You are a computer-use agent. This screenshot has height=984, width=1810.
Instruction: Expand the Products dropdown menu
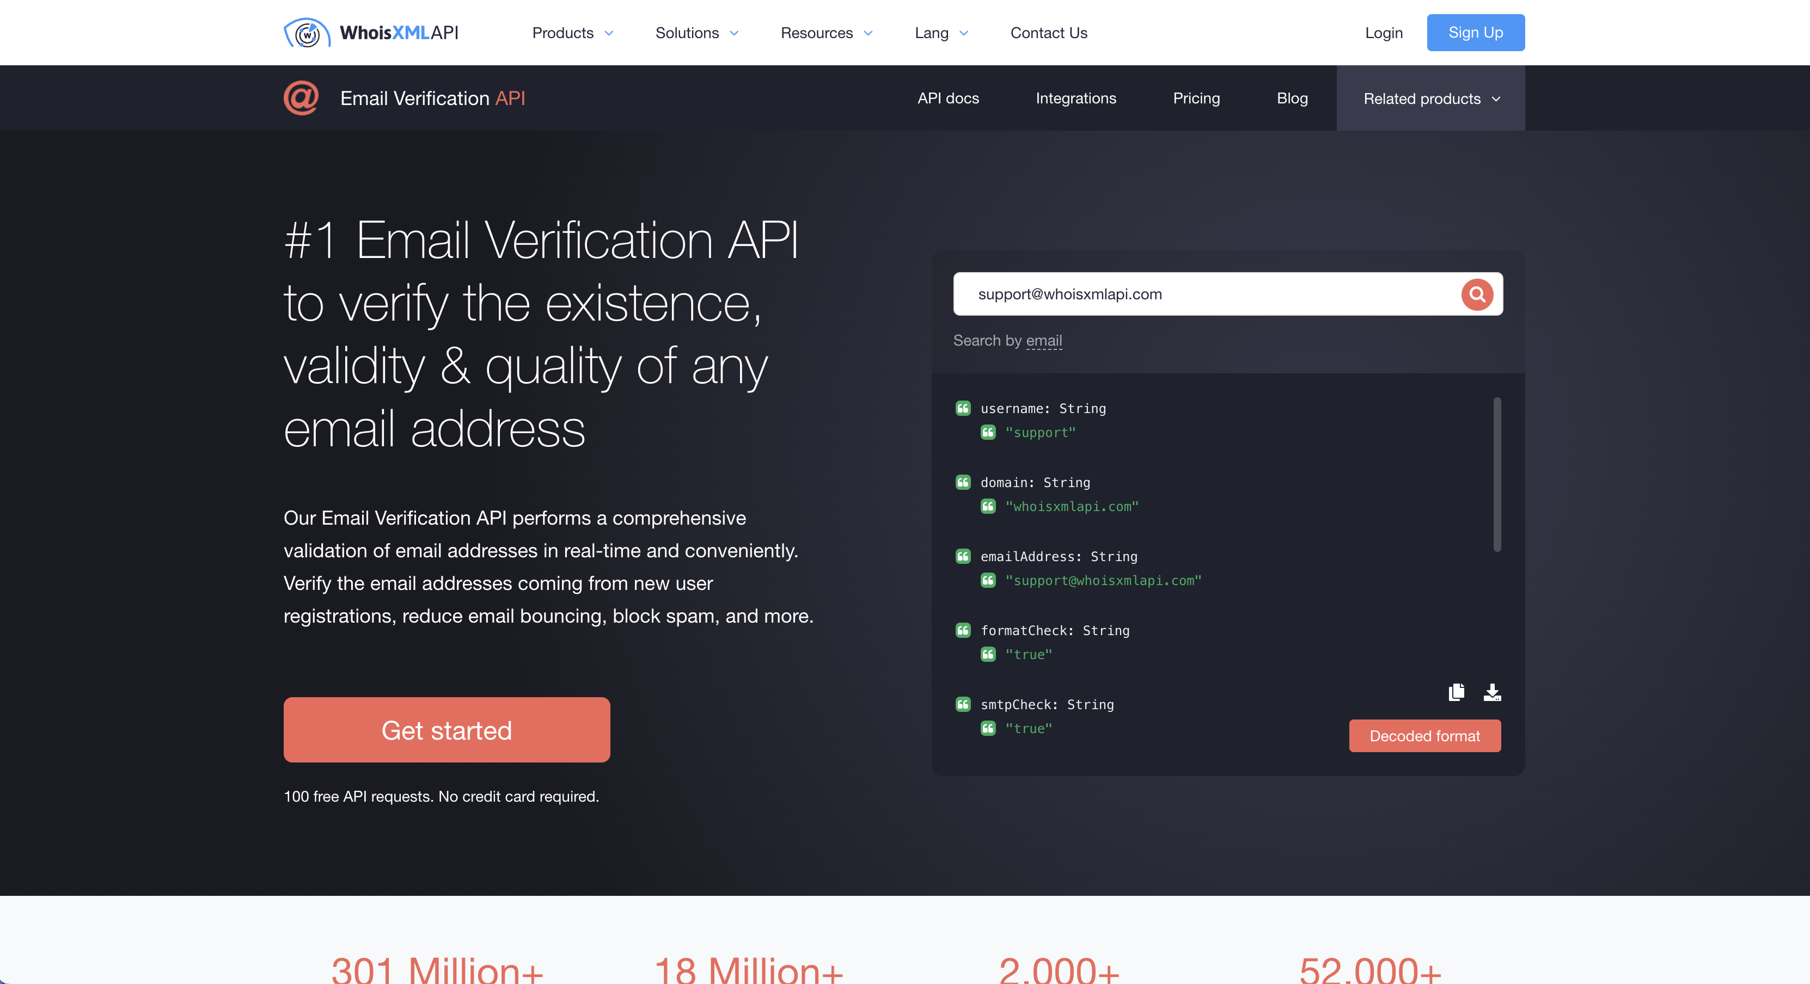pyautogui.click(x=573, y=33)
